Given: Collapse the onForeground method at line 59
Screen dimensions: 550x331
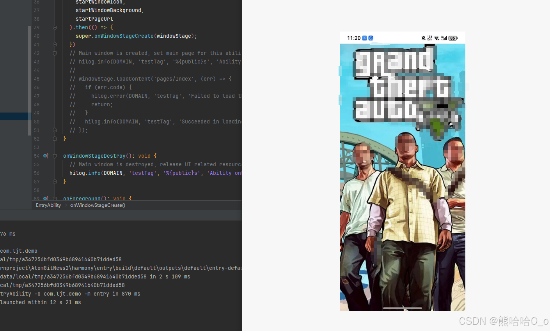Looking at the screenshot, I should (x=55, y=198).
